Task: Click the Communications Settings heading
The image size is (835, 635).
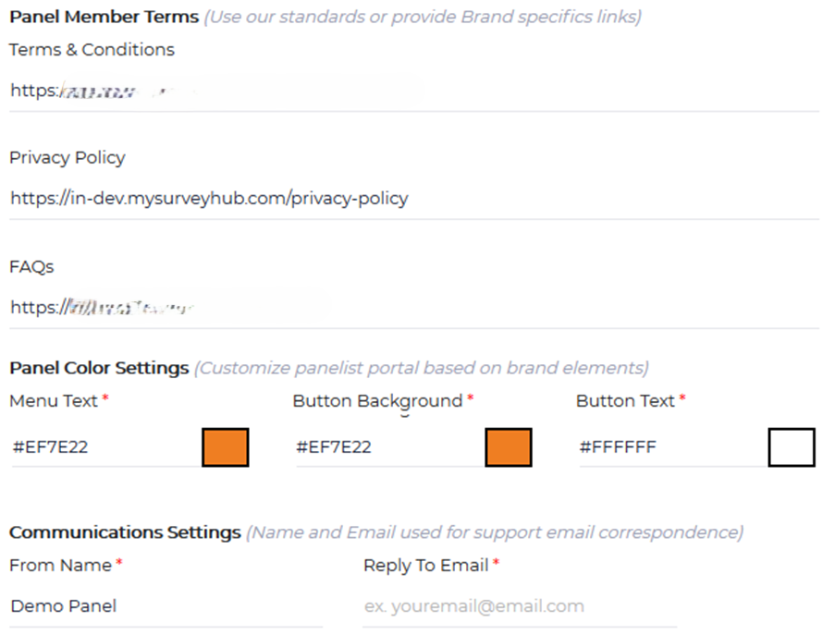Action: 125,532
